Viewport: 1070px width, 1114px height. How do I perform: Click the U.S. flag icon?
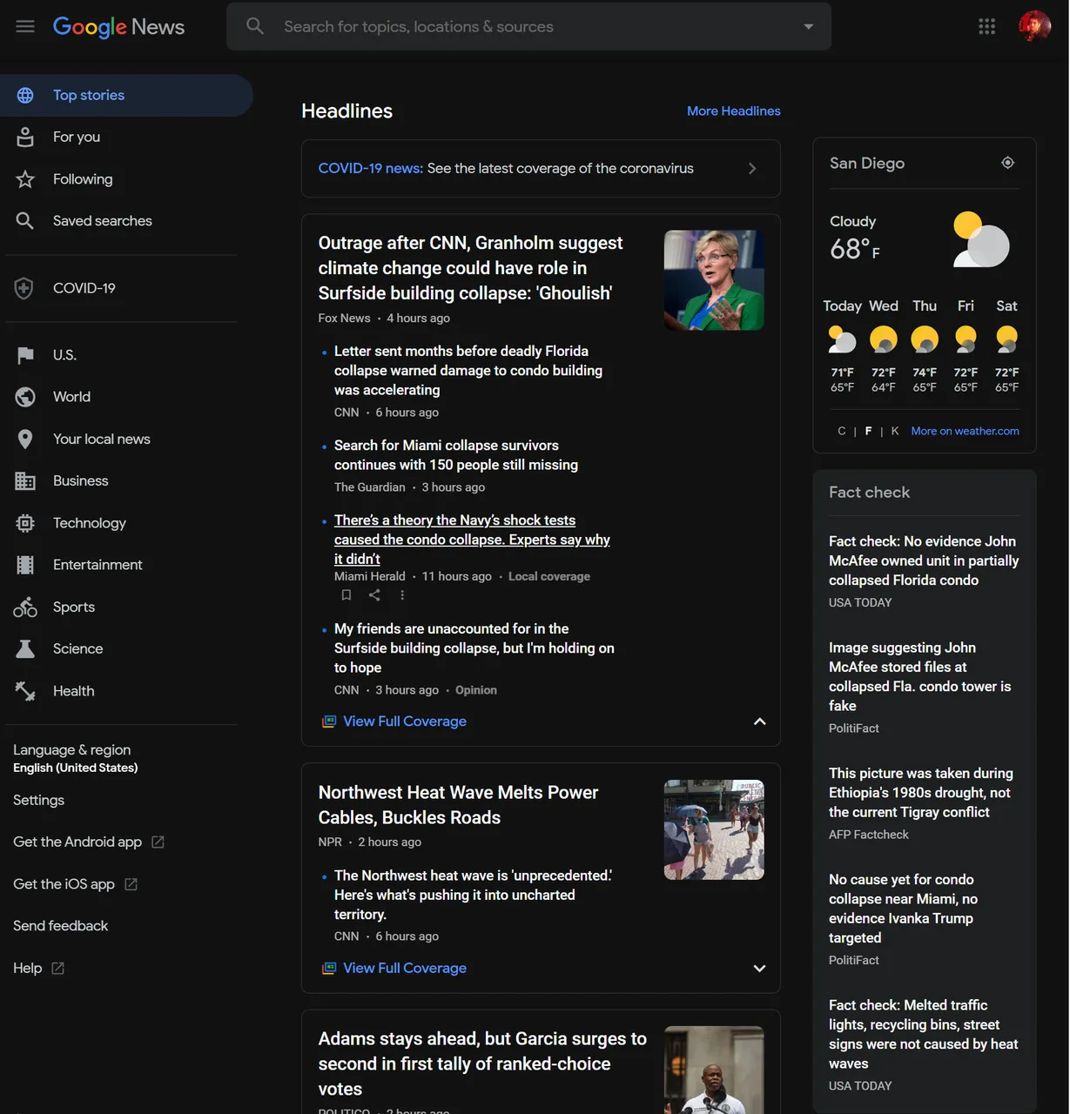coord(25,355)
